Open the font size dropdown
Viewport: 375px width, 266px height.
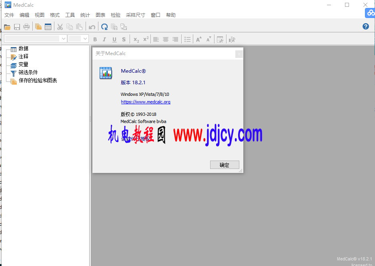coord(85,38)
